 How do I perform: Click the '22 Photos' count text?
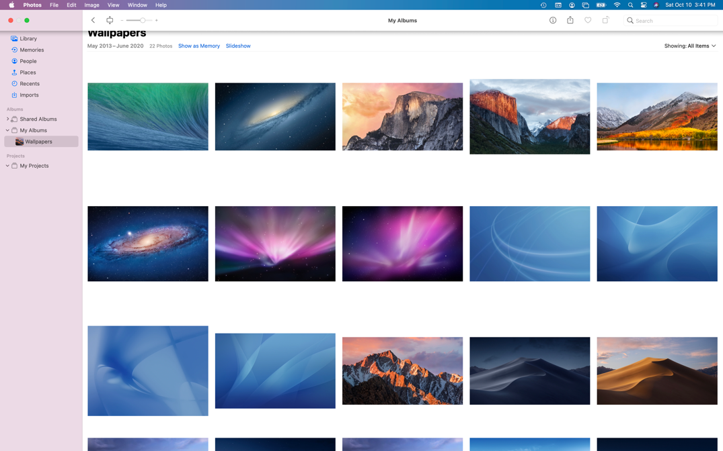pyautogui.click(x=161, y=46)
